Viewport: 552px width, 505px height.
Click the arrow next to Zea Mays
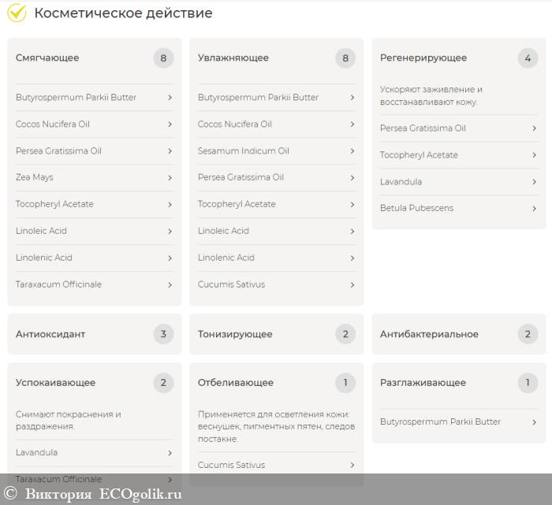(x=170, y=178)
